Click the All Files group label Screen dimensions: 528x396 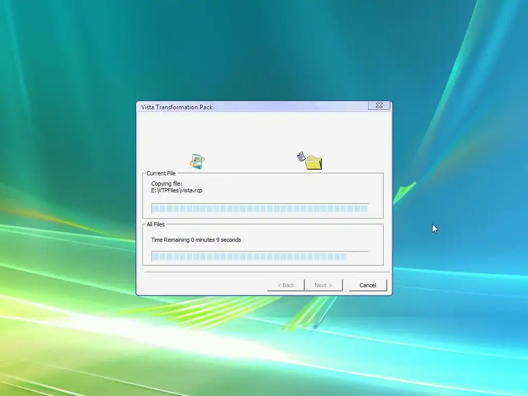156,224
